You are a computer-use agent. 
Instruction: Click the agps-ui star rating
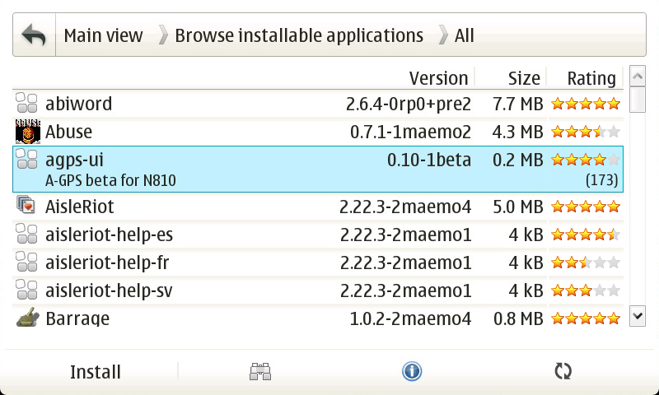[x=585, y=160]
